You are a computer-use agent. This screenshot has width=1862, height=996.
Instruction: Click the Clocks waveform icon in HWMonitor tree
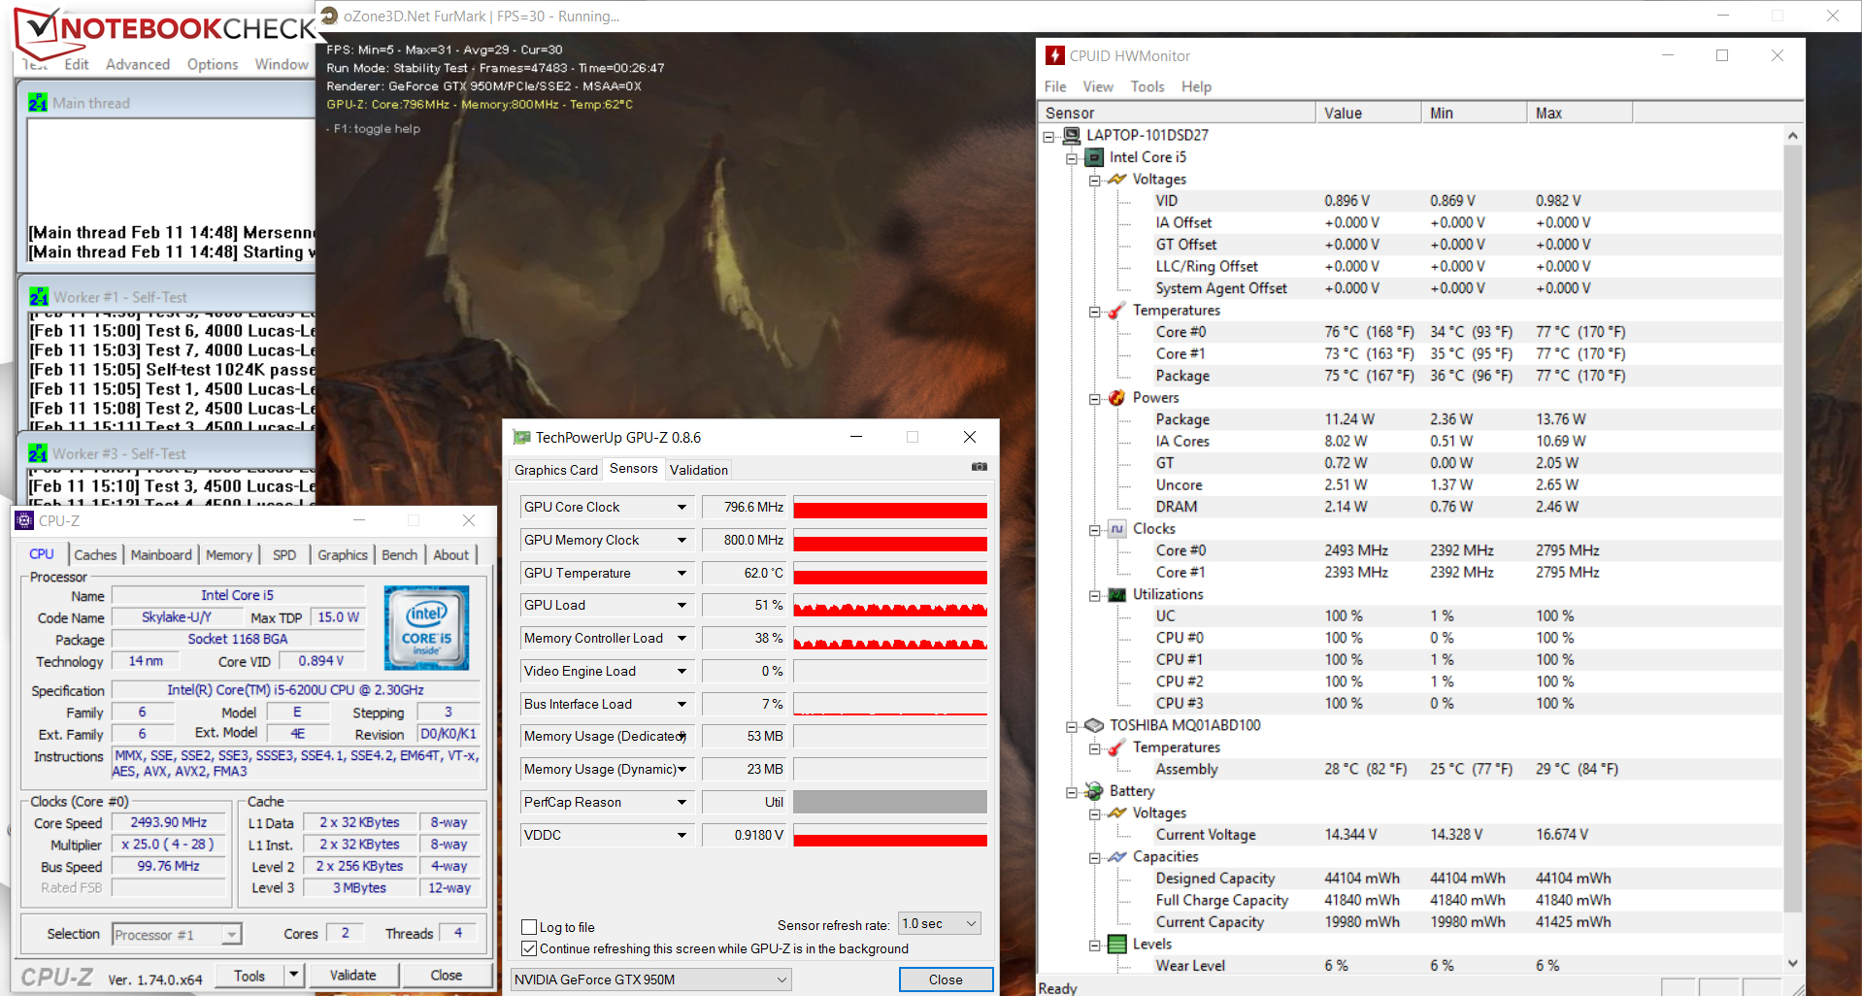1117,529
